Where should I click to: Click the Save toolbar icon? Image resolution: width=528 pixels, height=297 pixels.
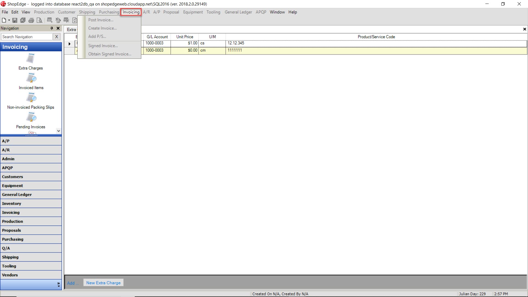pyautogui.click(x=14, y=20)
